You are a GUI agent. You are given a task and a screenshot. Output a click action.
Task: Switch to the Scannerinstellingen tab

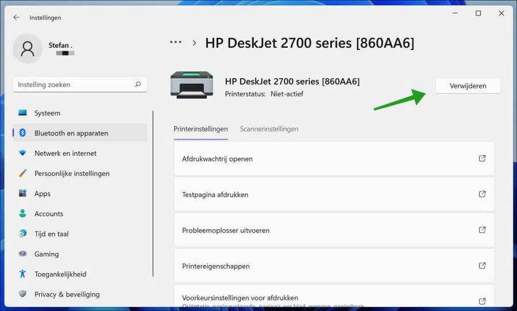269,129
